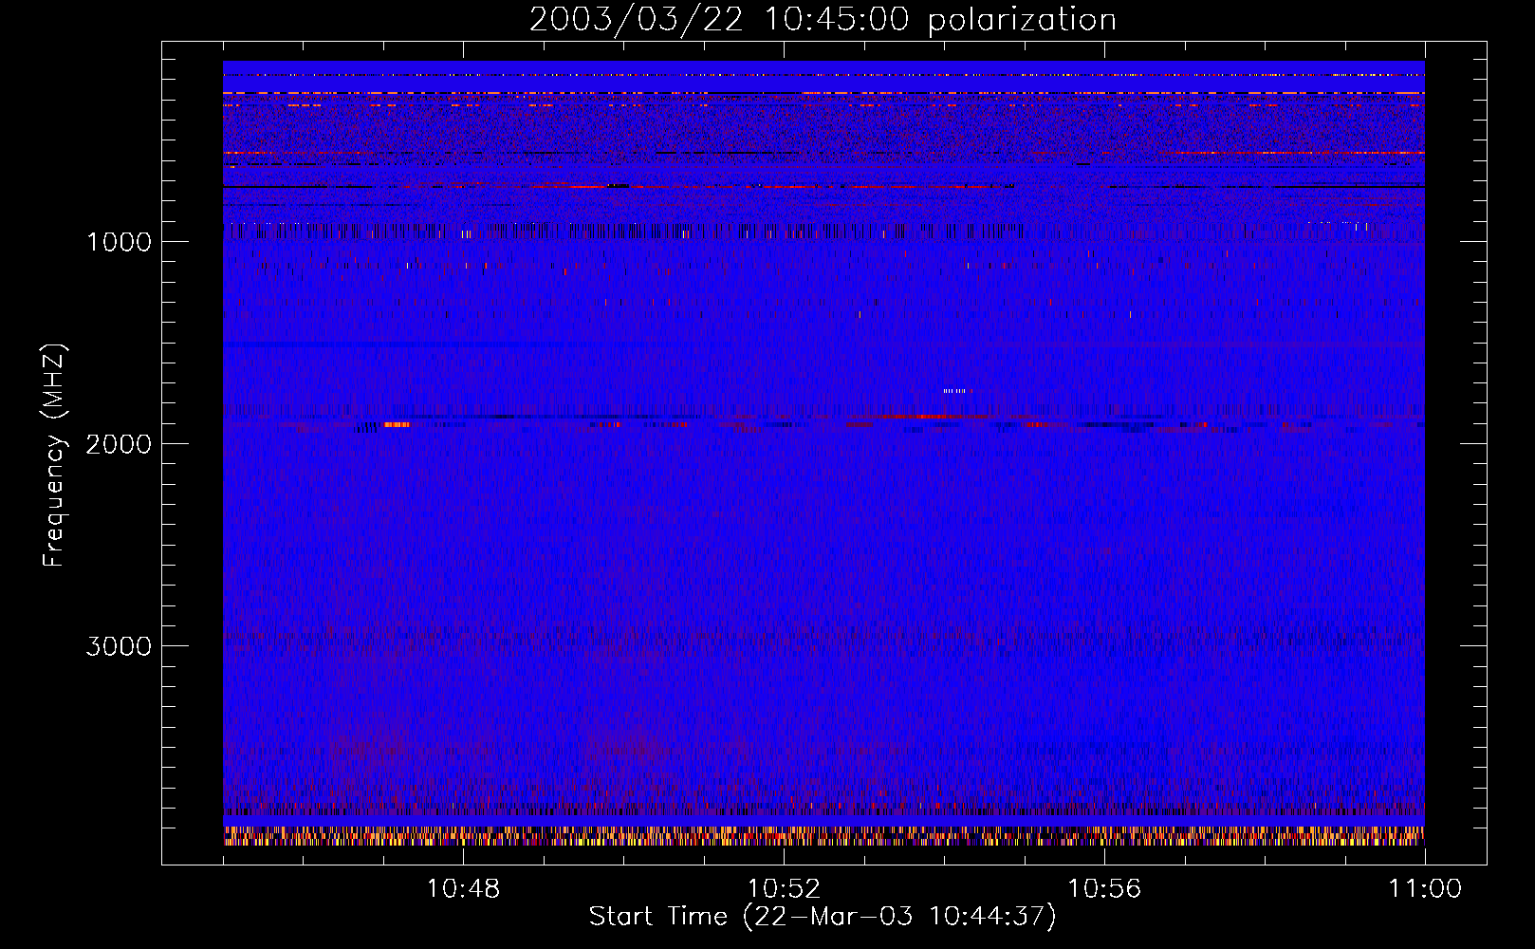Click the 10:52 time tick label
1535x949 pixels.
[x=784, y=889]
